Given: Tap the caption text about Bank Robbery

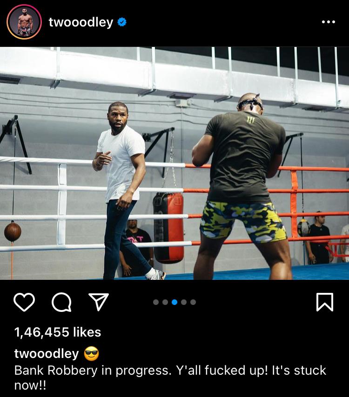Looking at the screenshot, I should coord(170,378).
